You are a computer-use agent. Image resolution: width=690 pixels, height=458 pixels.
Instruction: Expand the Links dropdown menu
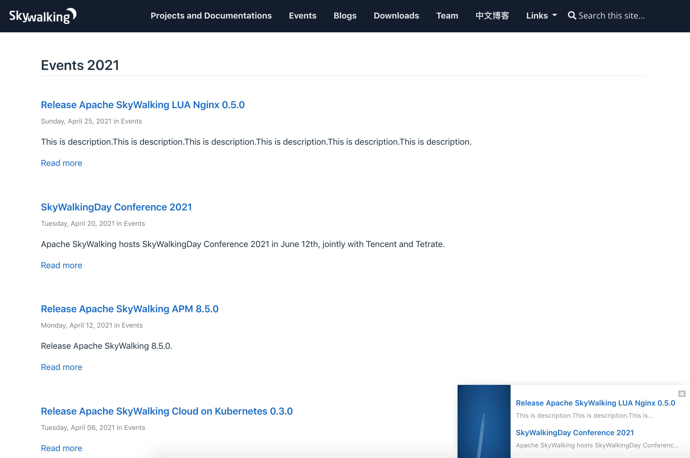pyautogui.click(x=541, y=15)
